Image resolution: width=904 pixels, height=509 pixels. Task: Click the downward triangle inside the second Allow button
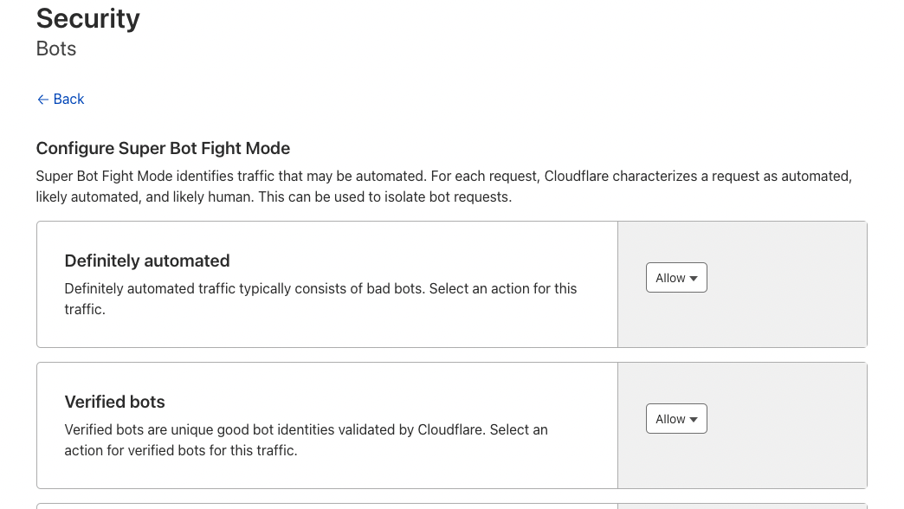click(693, 418)
